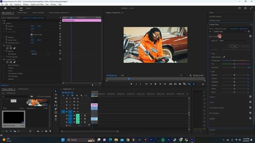
Task: Select the Slip tool
Action: point(56,105)
